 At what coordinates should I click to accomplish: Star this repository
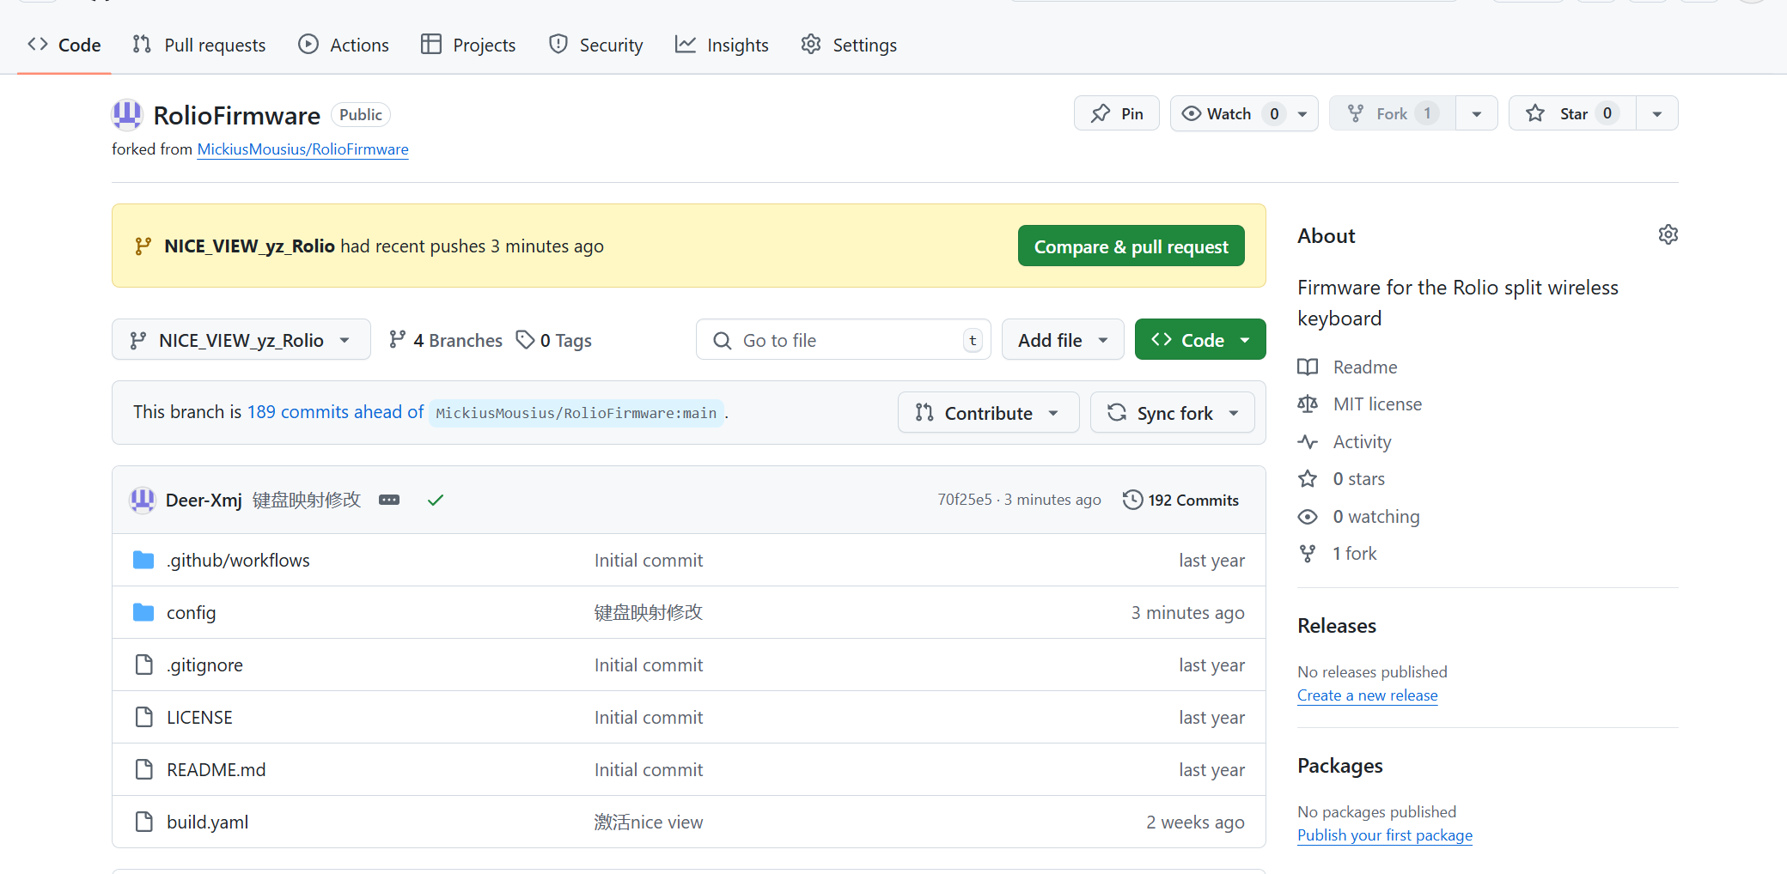[1572, 113]
